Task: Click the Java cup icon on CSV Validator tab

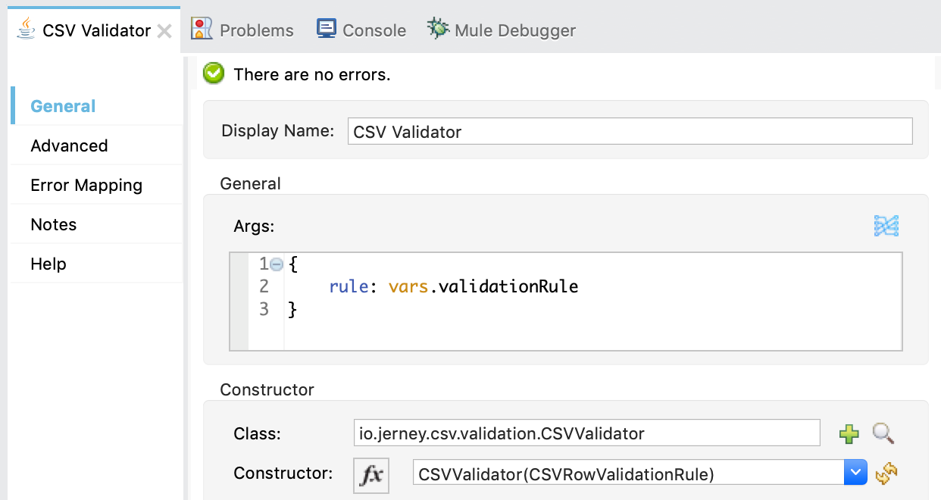Action: [x=27, y=30]
